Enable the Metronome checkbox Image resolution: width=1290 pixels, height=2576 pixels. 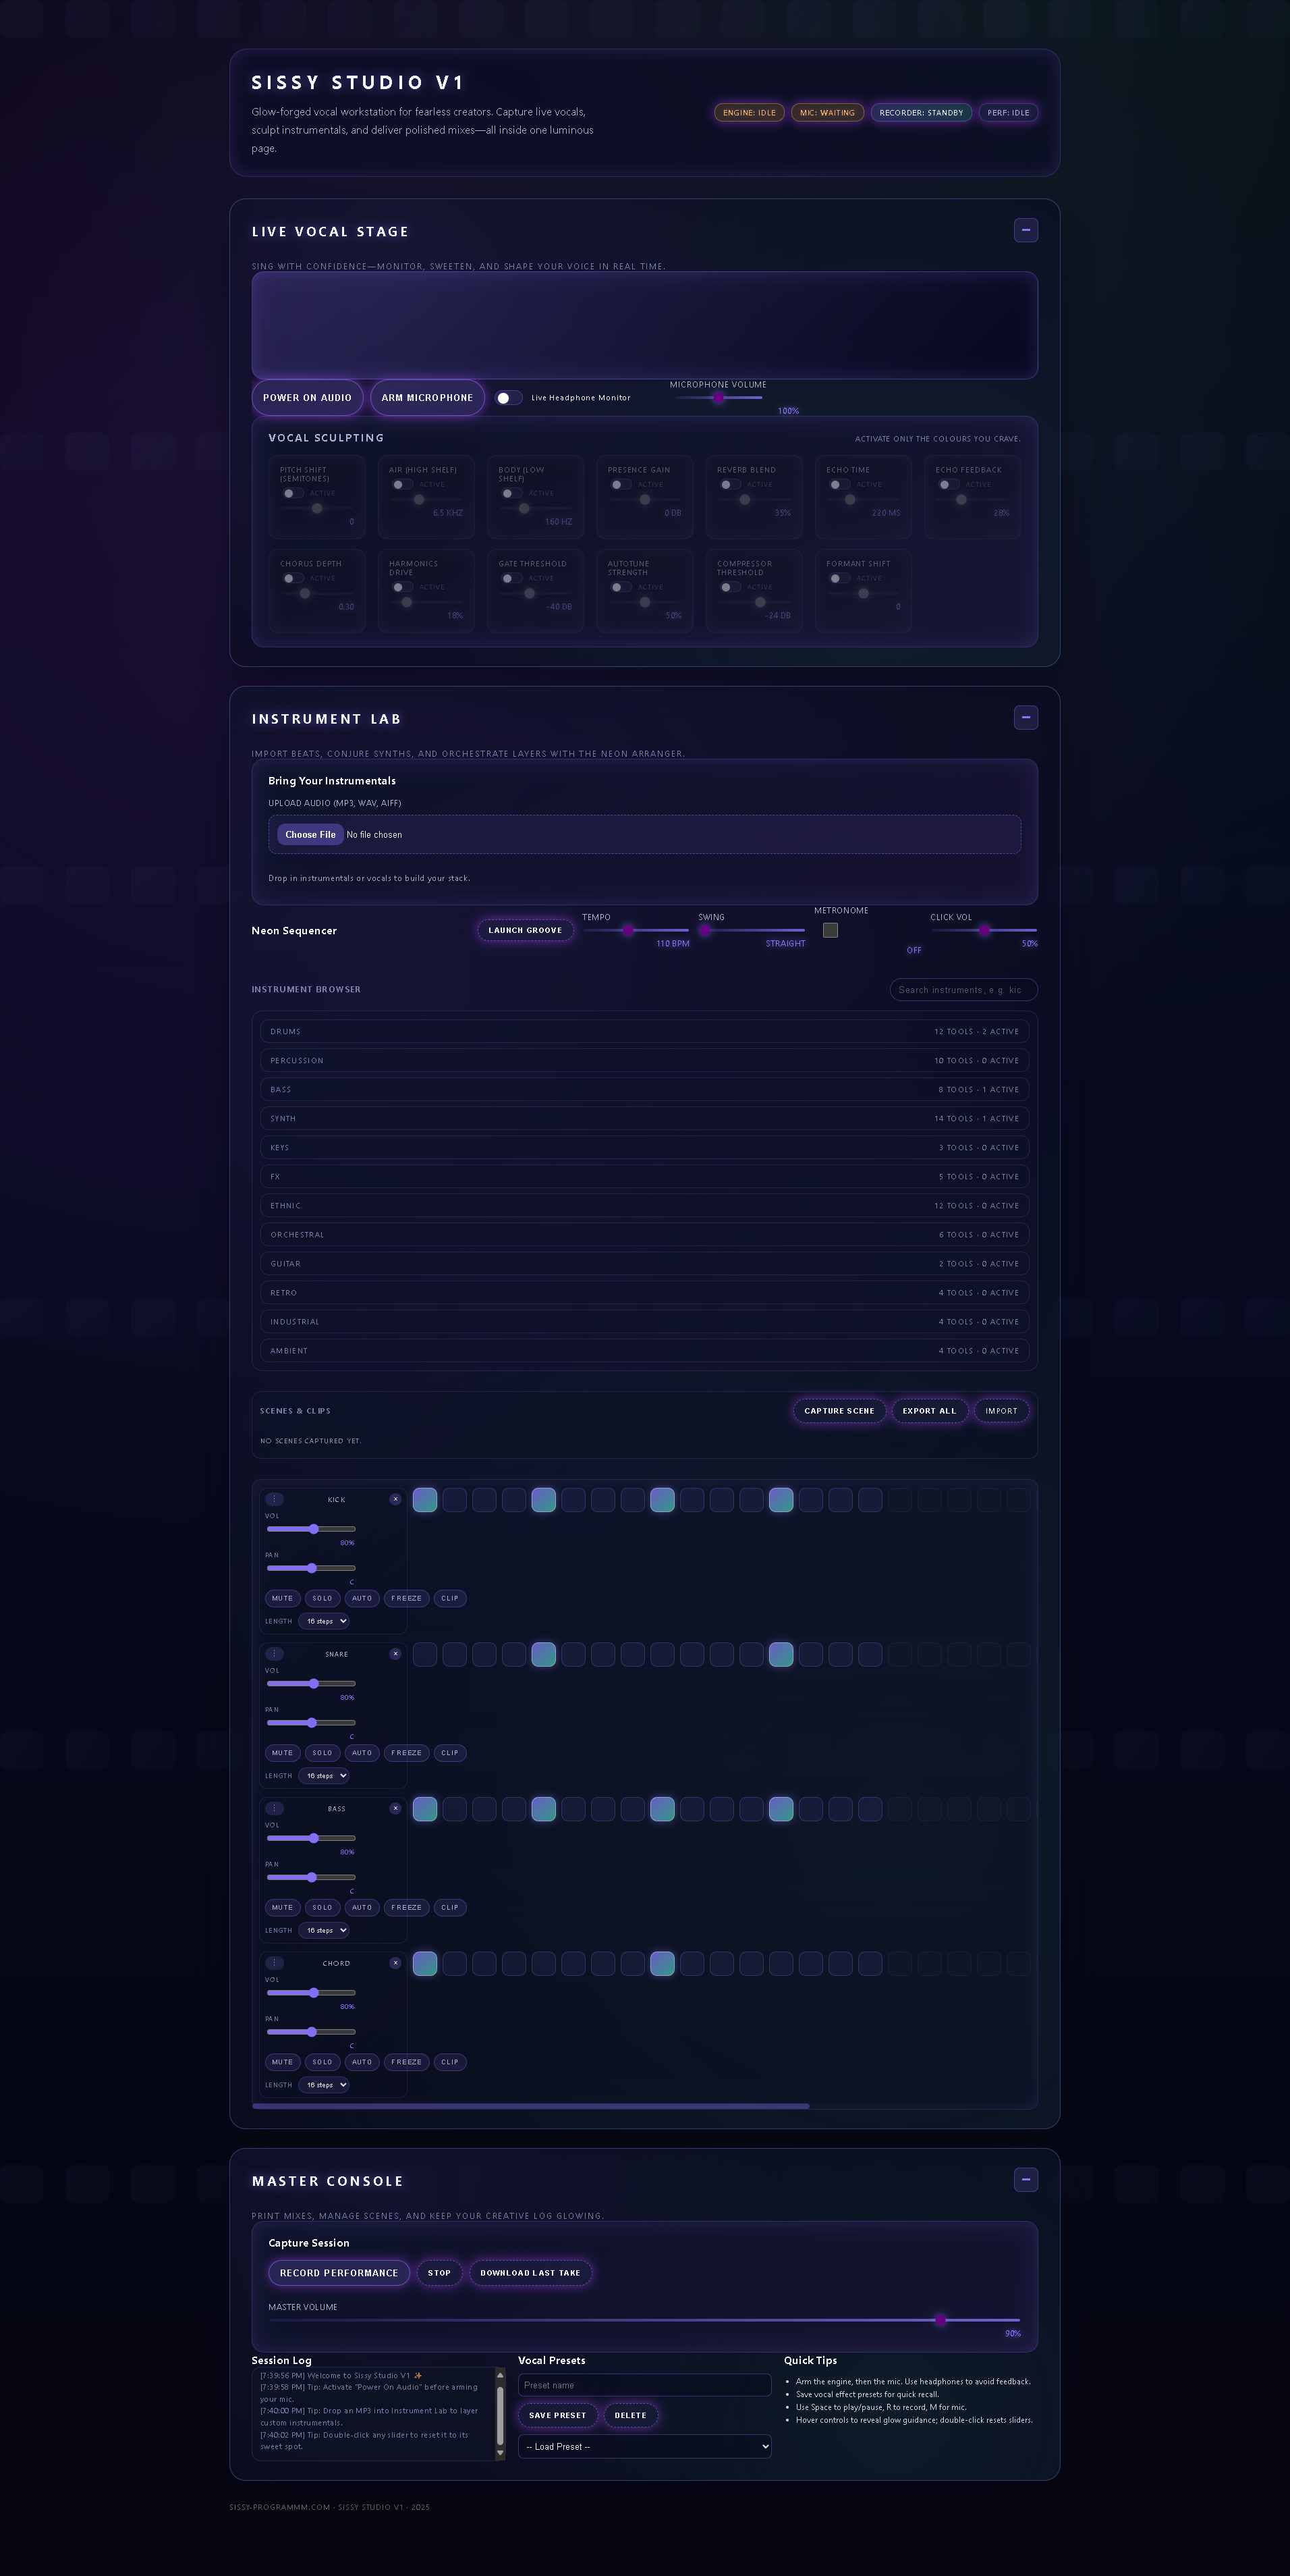tap(831, 930)
